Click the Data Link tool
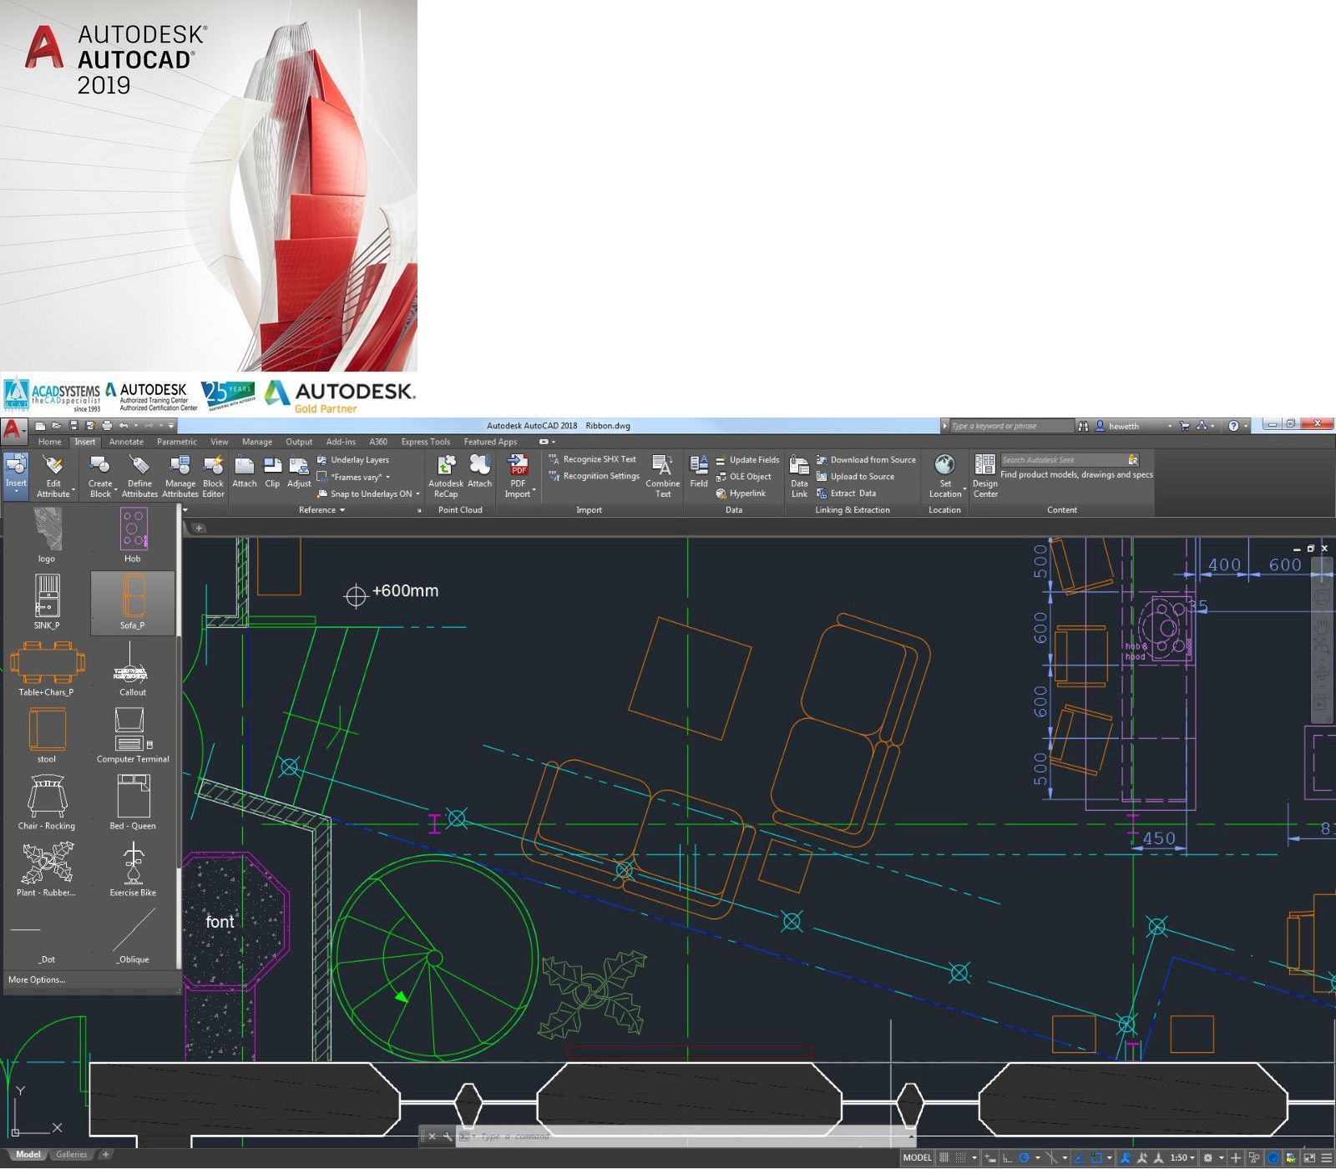This screenshot has width=1336, height=1169. click(799, 475)
